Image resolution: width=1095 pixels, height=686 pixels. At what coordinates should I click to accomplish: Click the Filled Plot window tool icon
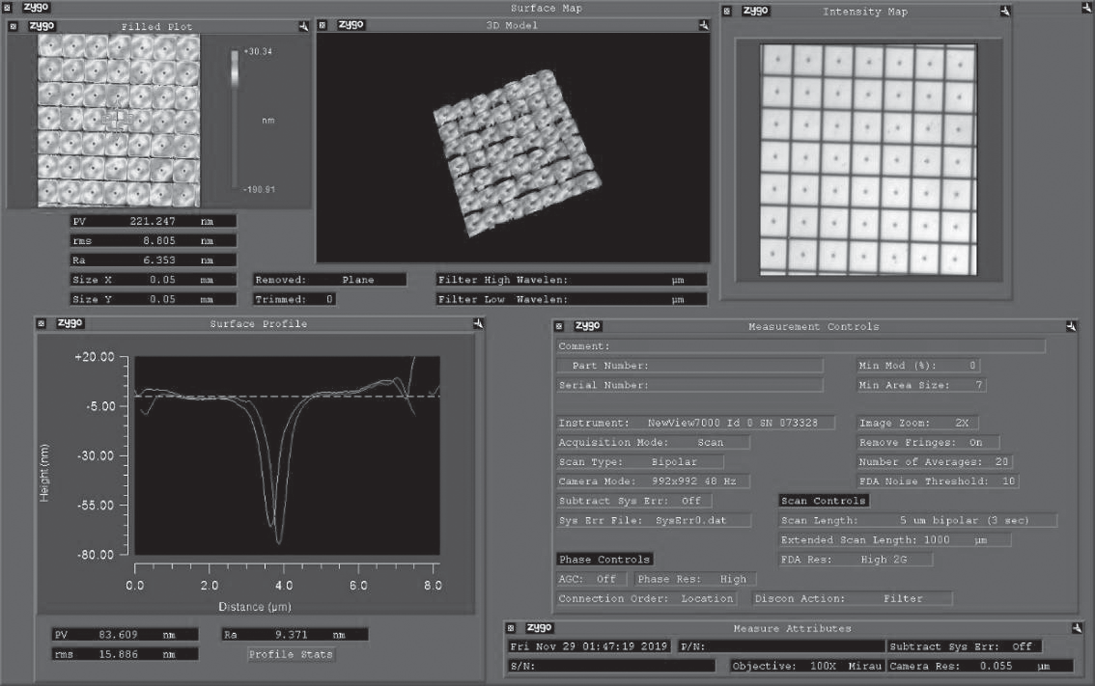click(x=303, y=26)
